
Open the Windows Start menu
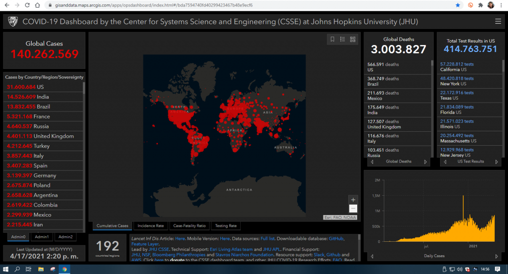click(x=5, y=269)
